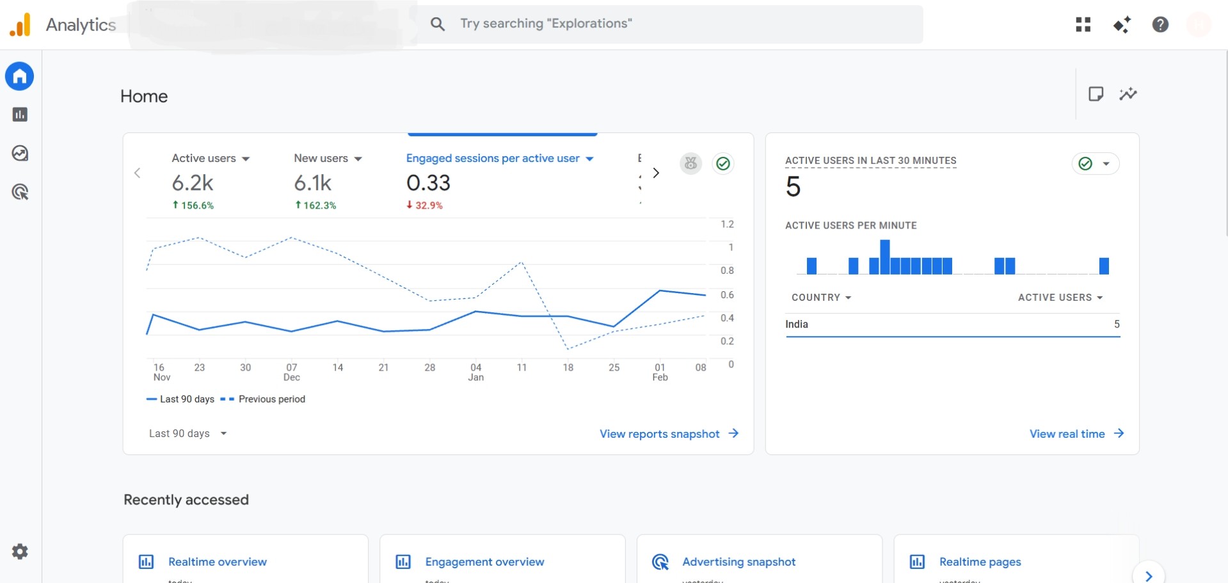Open the Advertising section icon
1228x583 pixels.
pos(19,192)
